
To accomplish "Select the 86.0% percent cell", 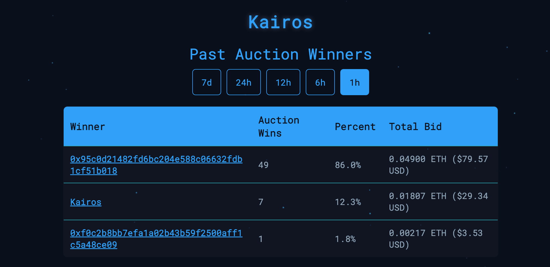I will (x=348, y=165).
